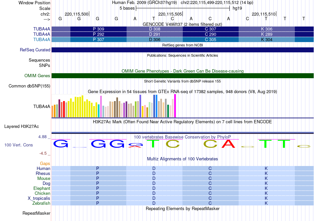314x221 pixels.
Task: Click the 220,115,500 coordinate tick label
Action: coord(76,14)
